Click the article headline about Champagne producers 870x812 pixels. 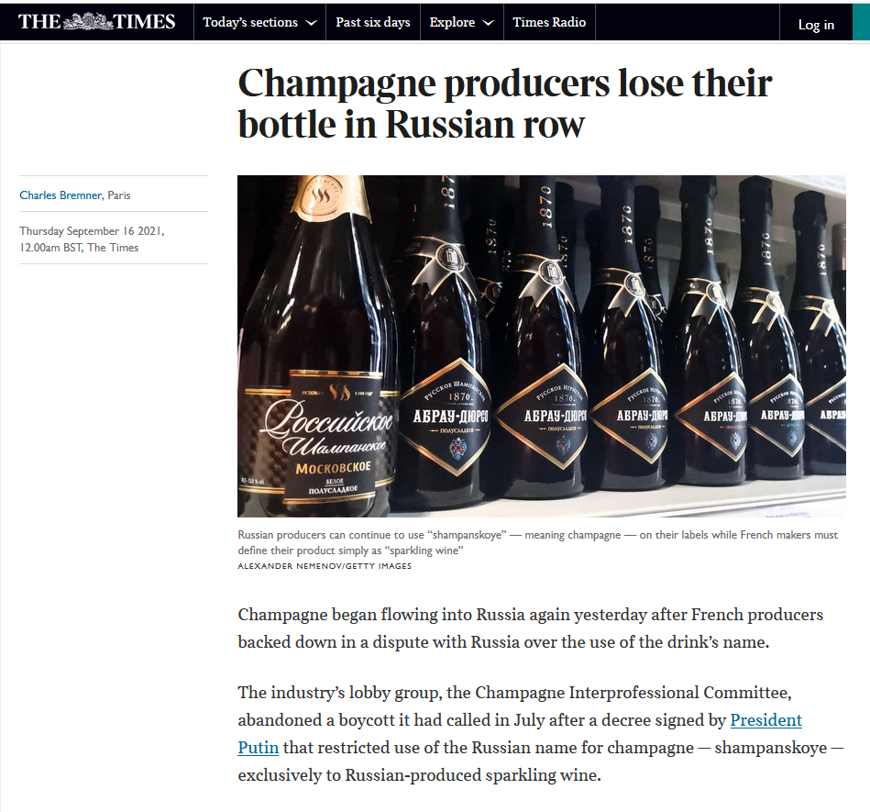(x=505, y=103)
